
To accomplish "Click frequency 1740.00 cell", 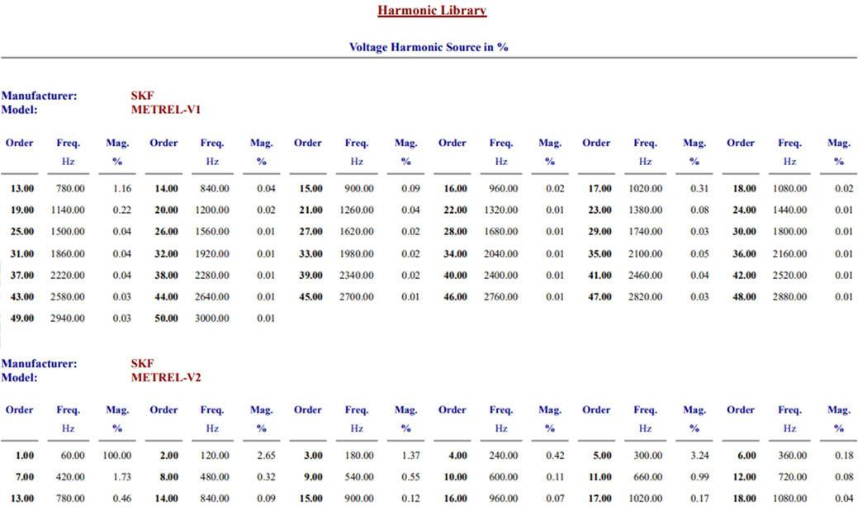I will (x=645, y=232).
